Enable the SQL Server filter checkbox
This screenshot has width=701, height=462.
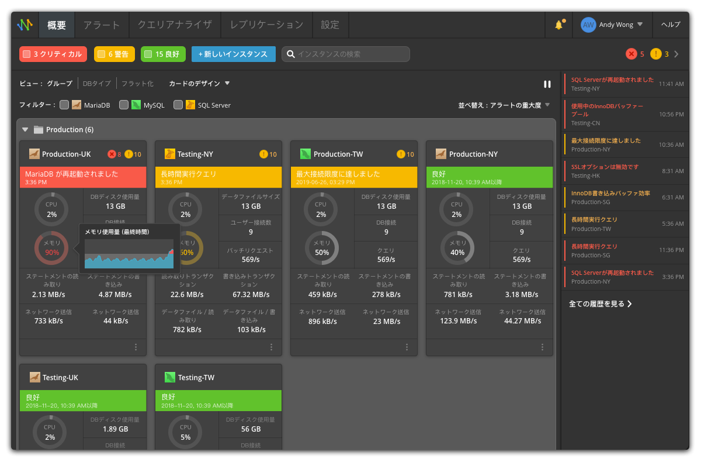pyautogui.click(x=178, y=105)
